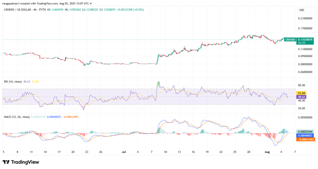Click the yellow 51.84 RSI axis tag
The width and height of the screenshot is (318, 169).
click(301, 93)
